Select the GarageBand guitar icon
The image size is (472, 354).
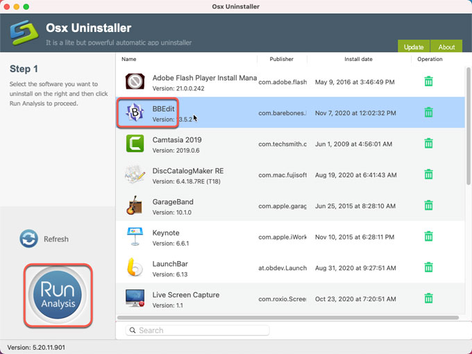click(134, 205)
